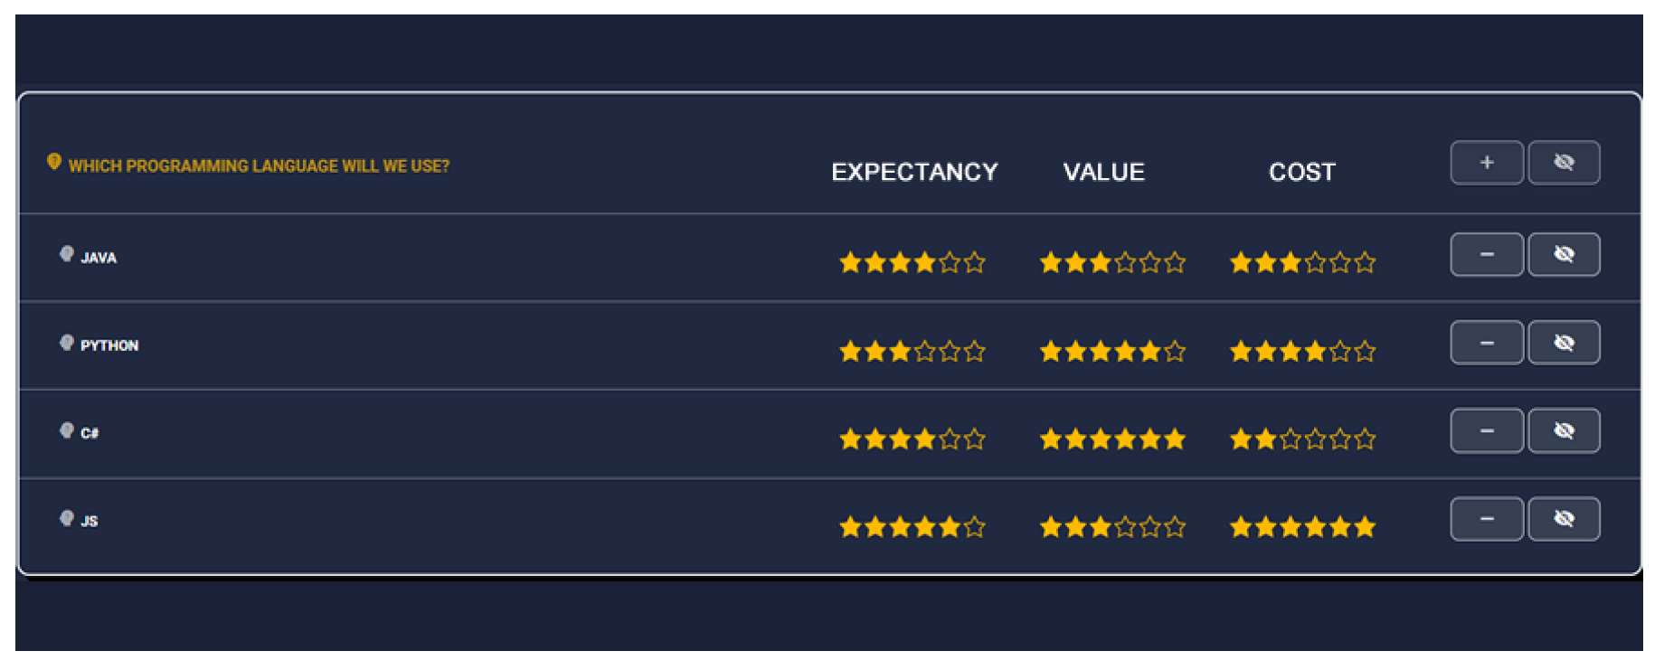
Task: Click the bulb icon next to Python
Action: tap(66, 343)
